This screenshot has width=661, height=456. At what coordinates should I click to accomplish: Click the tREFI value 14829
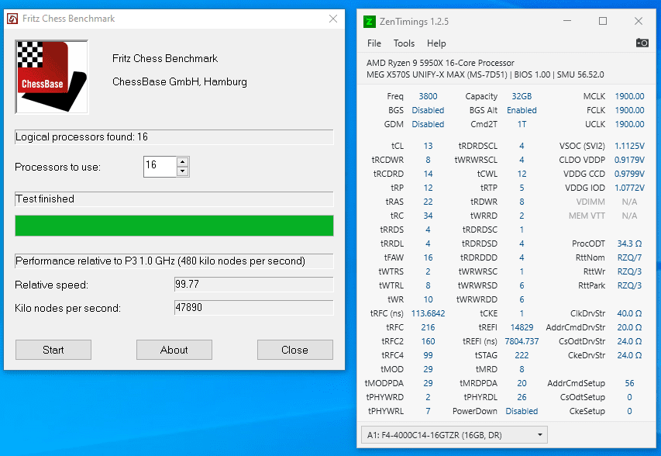[x=522, y=327]
